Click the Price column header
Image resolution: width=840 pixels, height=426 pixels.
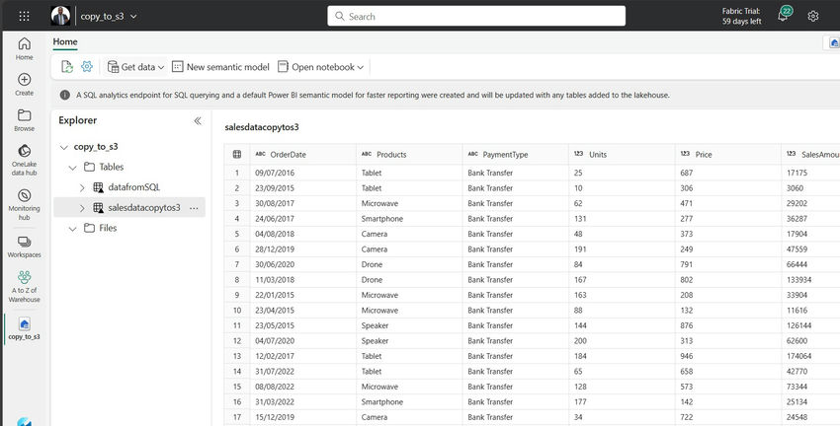coord(727,155)
